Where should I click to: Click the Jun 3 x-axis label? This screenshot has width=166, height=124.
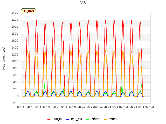pos(20,107)
